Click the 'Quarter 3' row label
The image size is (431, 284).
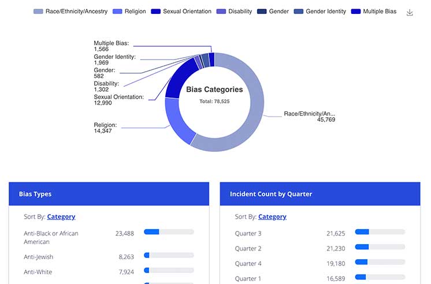248,233
